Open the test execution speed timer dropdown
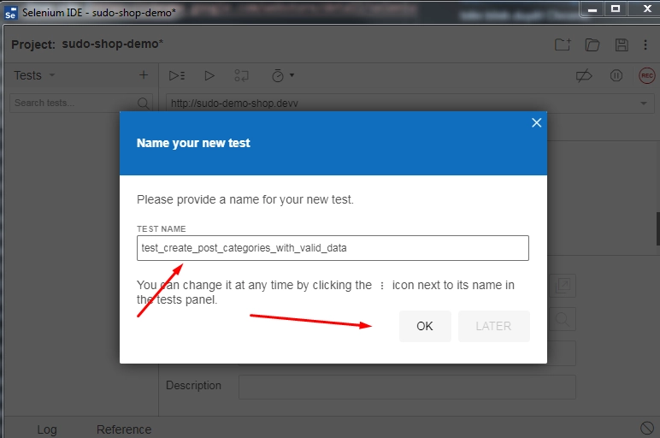Screen dimensions: 660x438 click(282, 75)
